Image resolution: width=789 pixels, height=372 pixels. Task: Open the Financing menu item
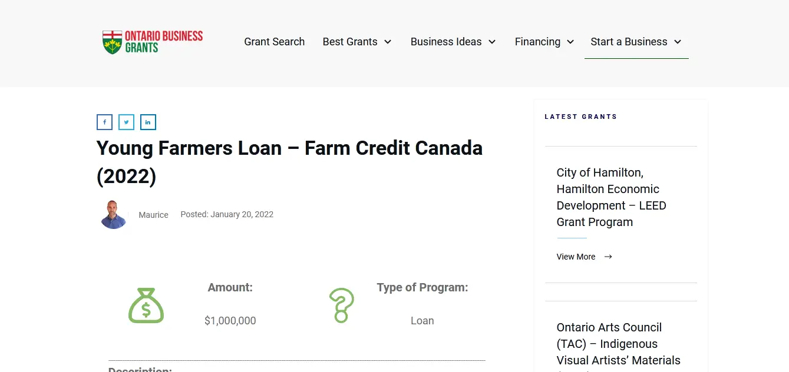pyautogui.click(x=537, y=42)
